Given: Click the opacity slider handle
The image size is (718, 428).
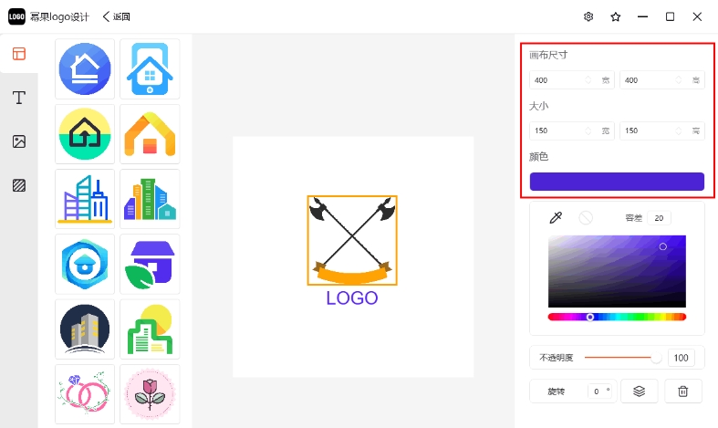Looking at the screenshot, I should click(656, 358).
